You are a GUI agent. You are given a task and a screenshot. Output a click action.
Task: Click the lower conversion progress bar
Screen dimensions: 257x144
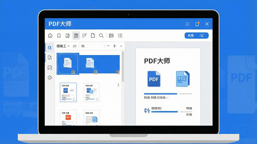point(172,112)
